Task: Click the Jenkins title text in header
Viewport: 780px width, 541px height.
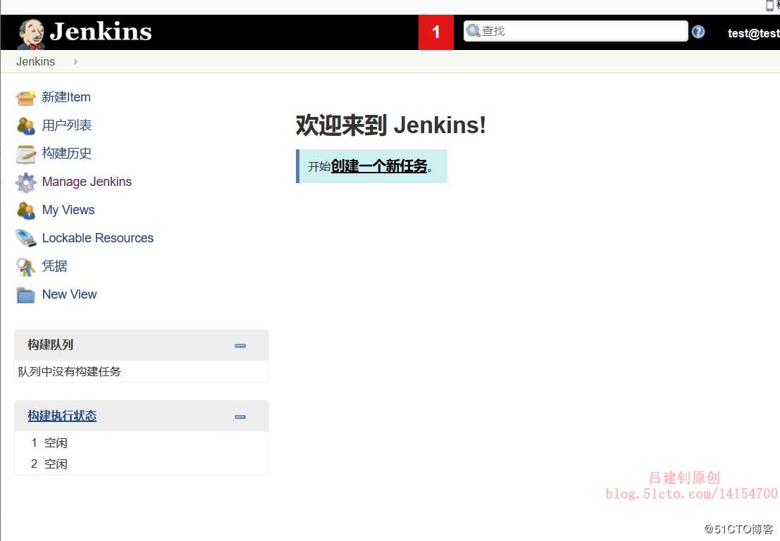Action: pos(101,31)
